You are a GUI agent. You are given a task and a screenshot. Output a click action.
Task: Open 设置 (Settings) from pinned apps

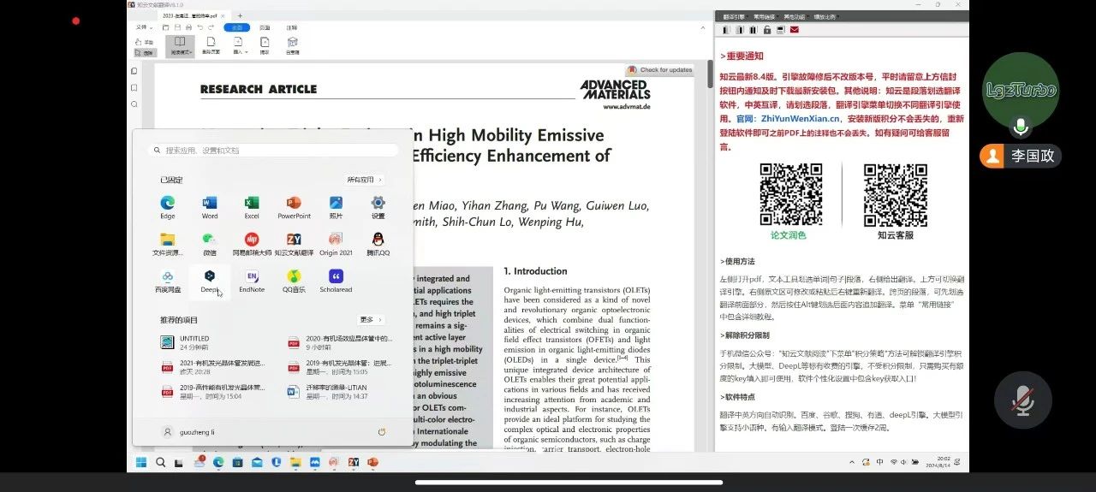(x=378, y=207)
